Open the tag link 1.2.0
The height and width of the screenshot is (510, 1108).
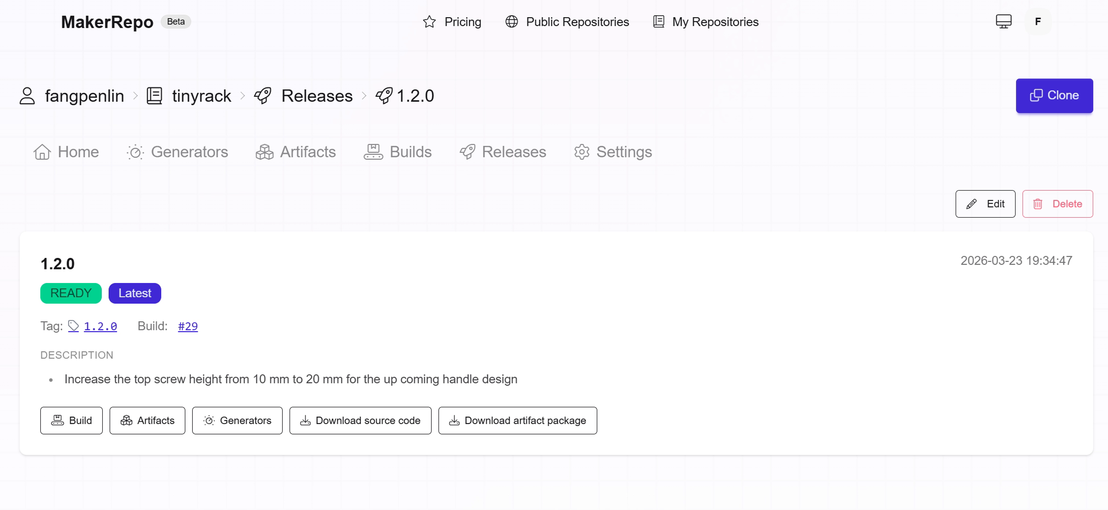coord(100,326)
